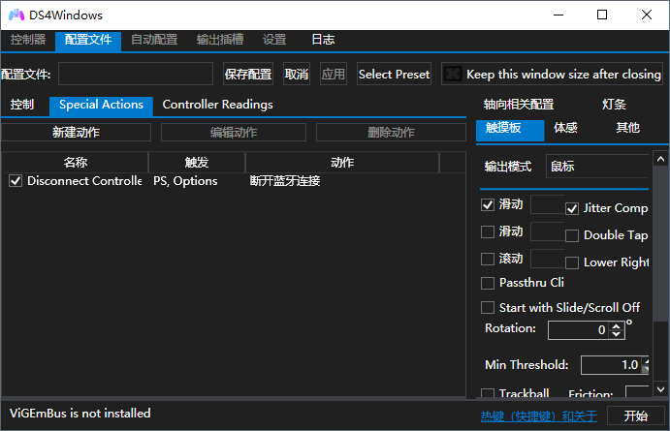Image resolution: width=670 pixels, height=431 pixels.
Task: Switch to the 控制 sub-tab
Action: [x=22, y=105]
